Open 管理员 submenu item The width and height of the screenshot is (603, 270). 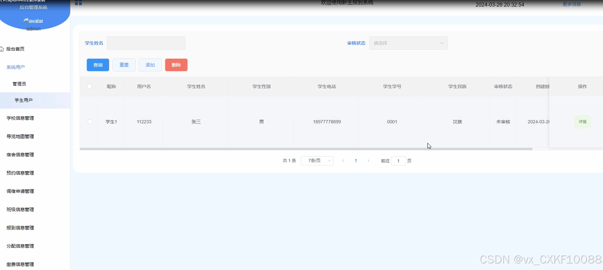(x=19, y=84)
